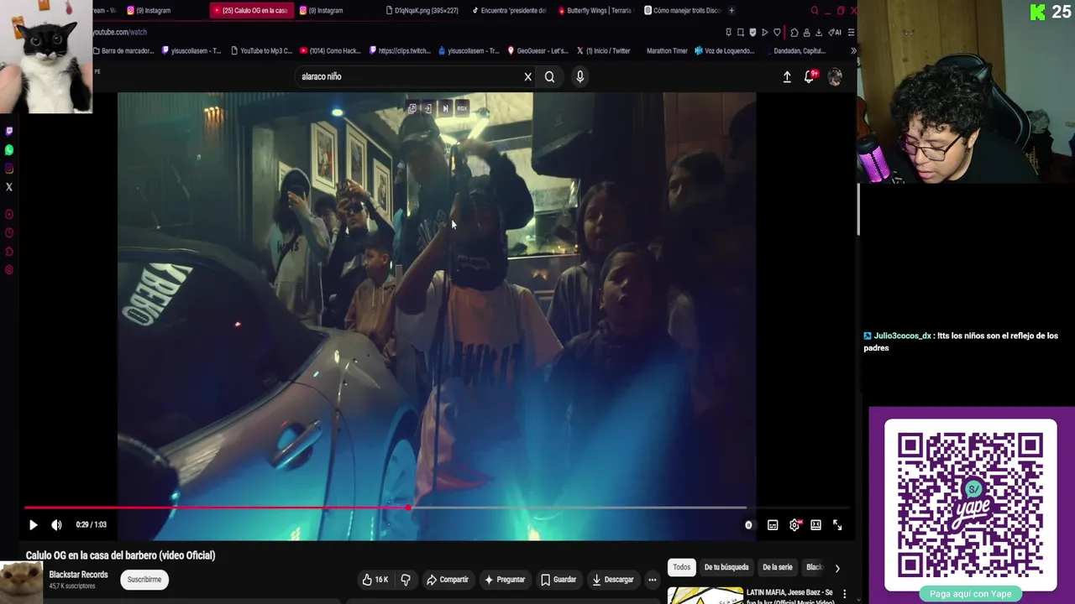Open a new browser tab
Image resolution: width=1075 pixels, height=604 pixels.
coord(732,10)
